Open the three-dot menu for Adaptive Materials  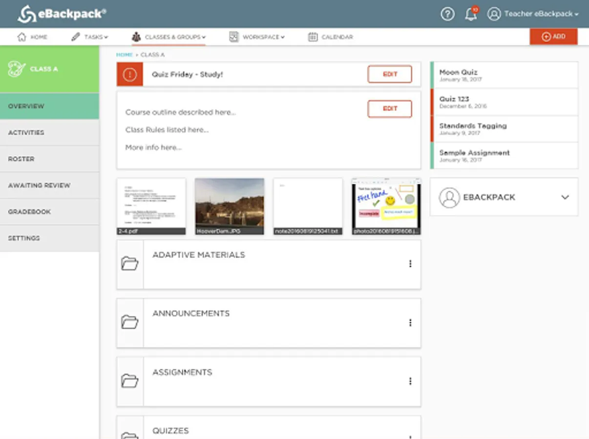coord(410,264)
